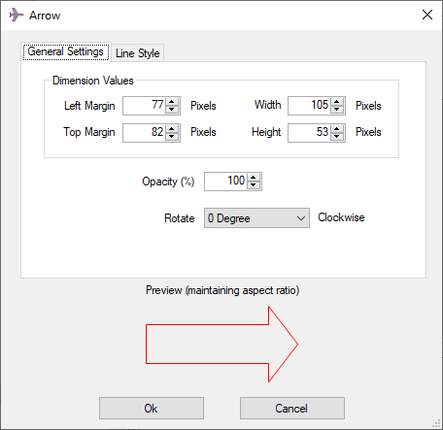Increase Top Margin with up spinner
Screen dimensions: 443x430
coord(172,129)
